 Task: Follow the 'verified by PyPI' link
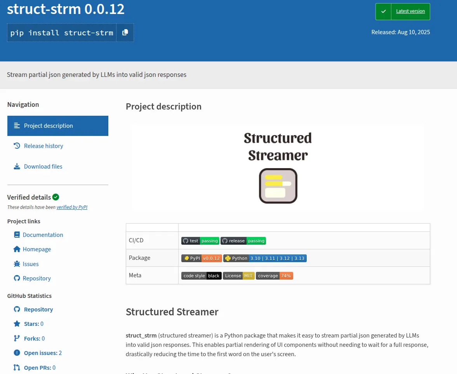[x=72, y=207]
